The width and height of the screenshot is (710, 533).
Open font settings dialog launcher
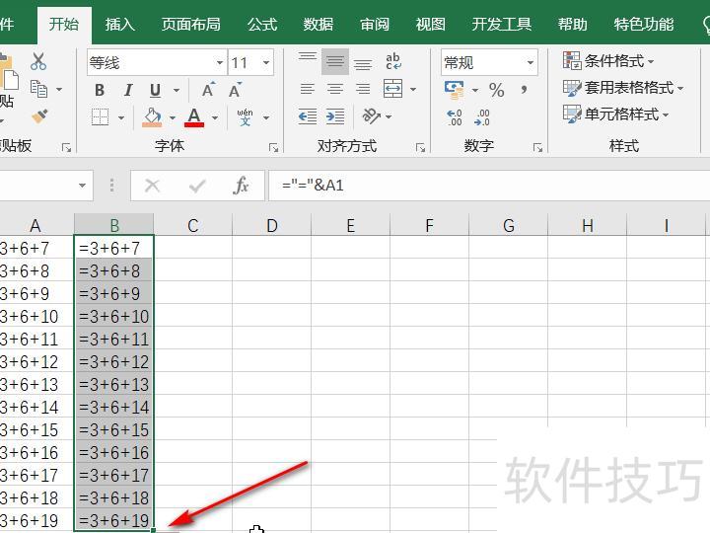[273, 147]
